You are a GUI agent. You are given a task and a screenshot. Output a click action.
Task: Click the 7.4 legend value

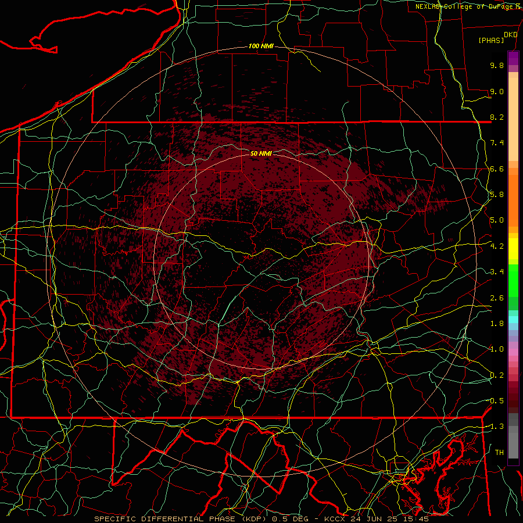497,143
